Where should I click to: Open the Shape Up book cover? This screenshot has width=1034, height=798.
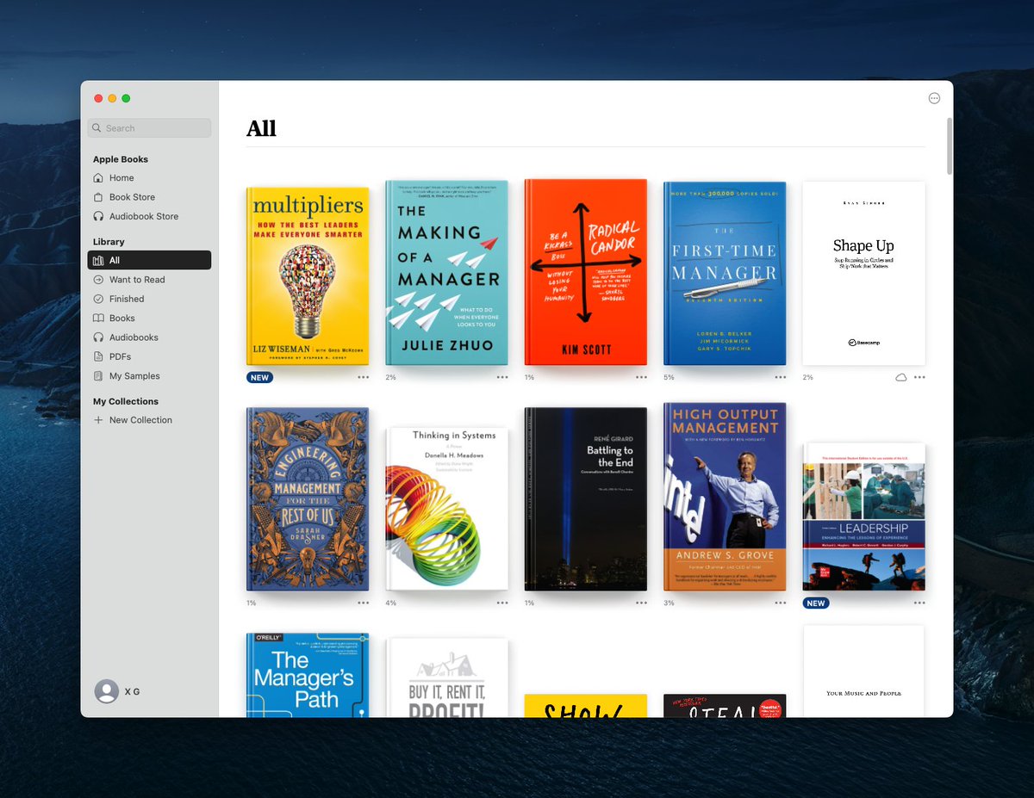(863, 273)
